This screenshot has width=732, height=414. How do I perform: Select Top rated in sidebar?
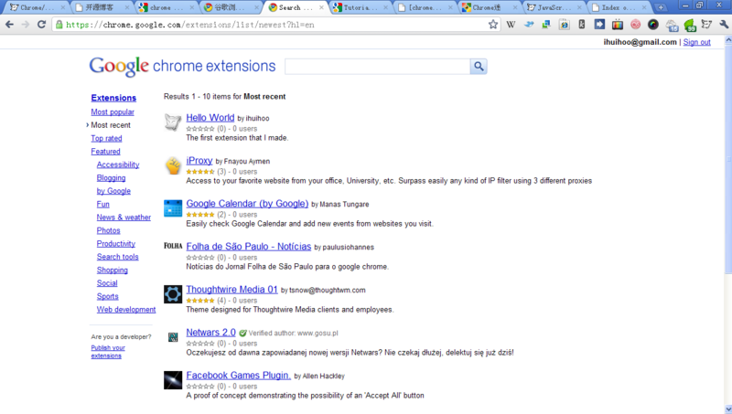pos(106,139)
